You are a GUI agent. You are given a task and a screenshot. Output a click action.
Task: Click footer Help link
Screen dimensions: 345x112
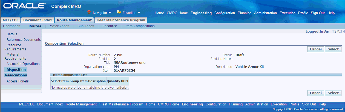(322, 104)
